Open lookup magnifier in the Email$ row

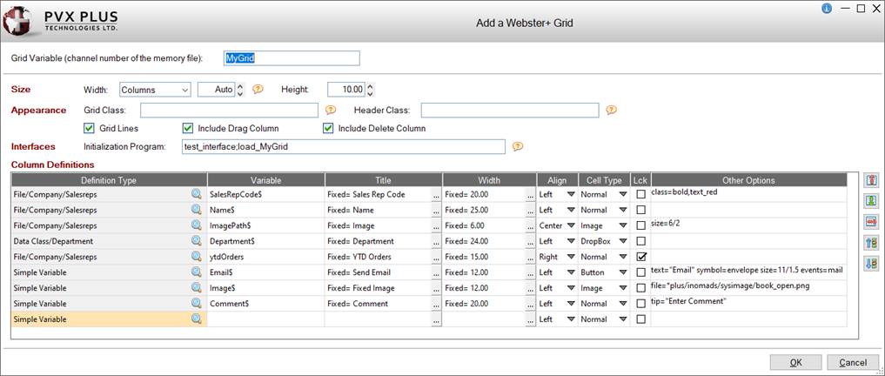pyautogui.click(x=197, y=272)
